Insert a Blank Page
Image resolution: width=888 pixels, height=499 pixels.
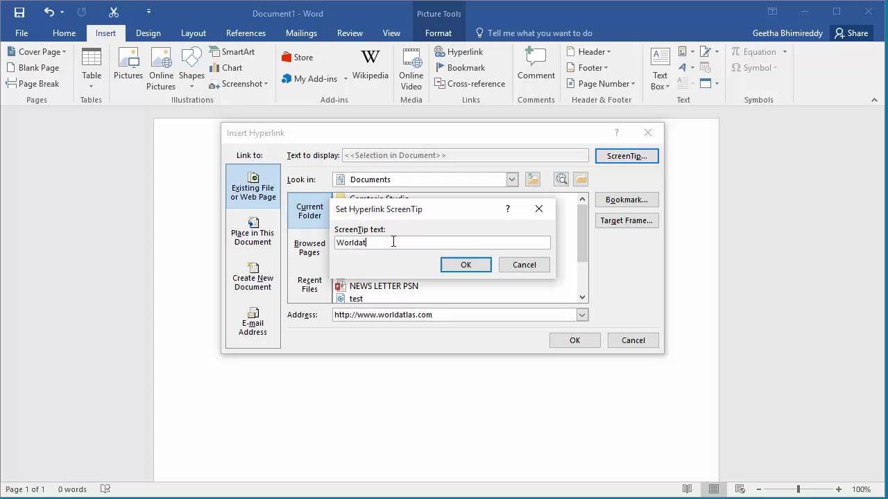point(33,68)
